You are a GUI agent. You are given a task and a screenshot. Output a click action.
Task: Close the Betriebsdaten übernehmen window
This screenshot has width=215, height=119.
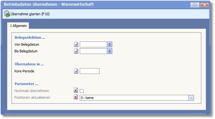pyautogui.click(x=204, y=5)
